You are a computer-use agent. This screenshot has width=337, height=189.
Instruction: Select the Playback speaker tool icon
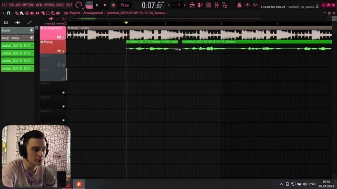point(58,13)
